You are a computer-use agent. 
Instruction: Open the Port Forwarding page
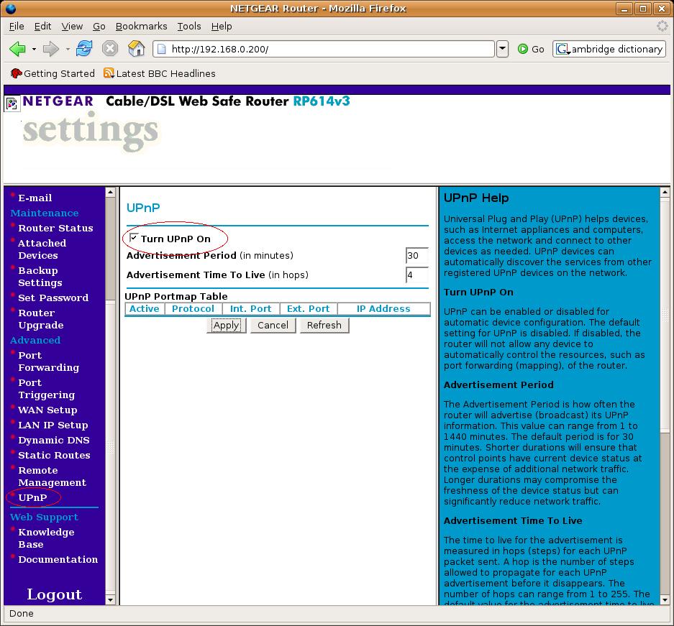[49, 362]
